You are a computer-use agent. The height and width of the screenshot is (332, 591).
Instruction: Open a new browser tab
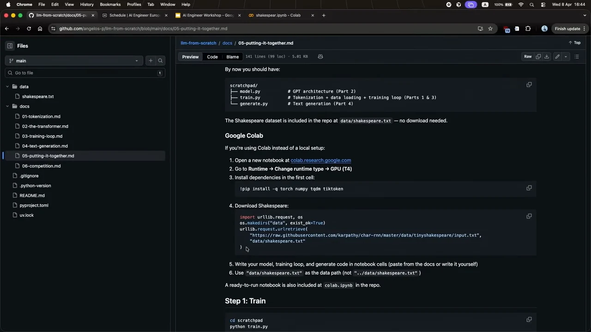324,15
